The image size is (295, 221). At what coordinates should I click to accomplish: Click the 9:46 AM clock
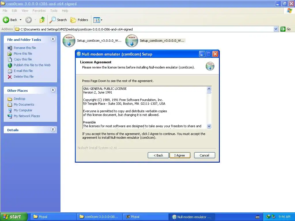(x=284, y=217)
